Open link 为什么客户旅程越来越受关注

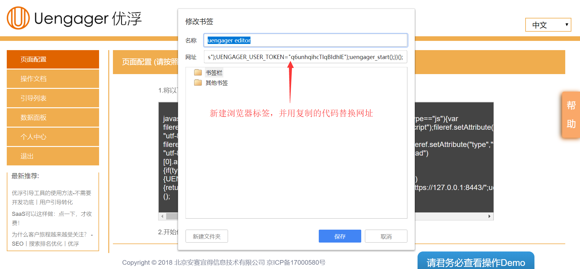click(52, 239)
